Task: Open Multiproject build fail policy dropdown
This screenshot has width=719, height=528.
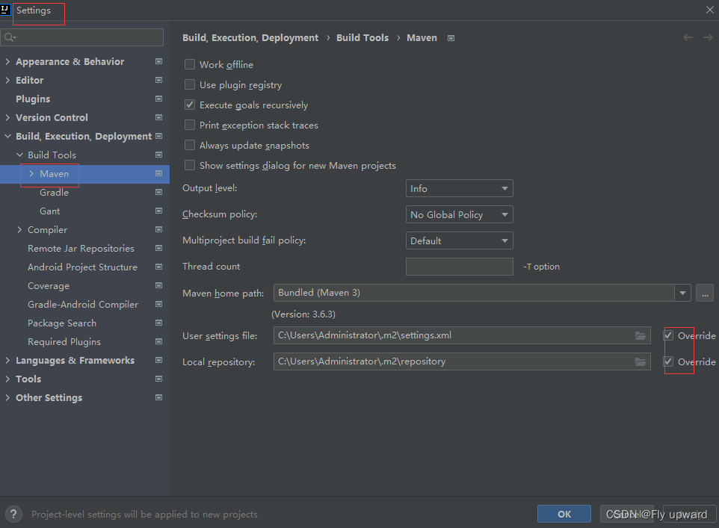Action: click(x=460, y=240)
